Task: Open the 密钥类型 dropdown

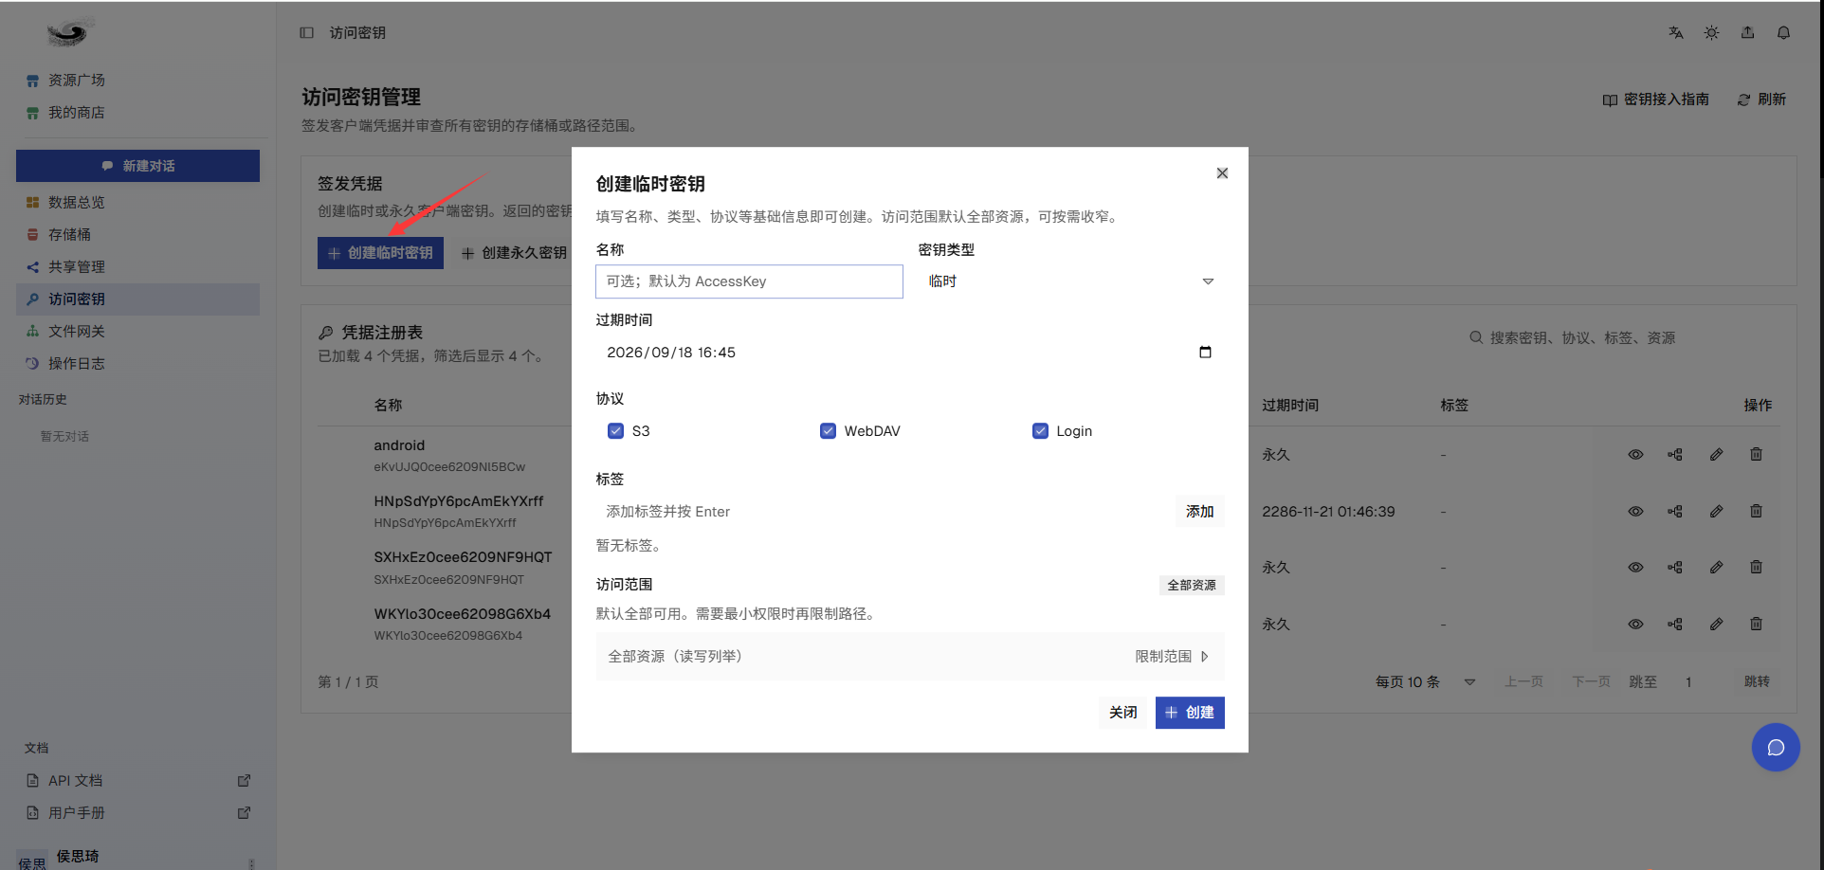Action: point(1071,281)
